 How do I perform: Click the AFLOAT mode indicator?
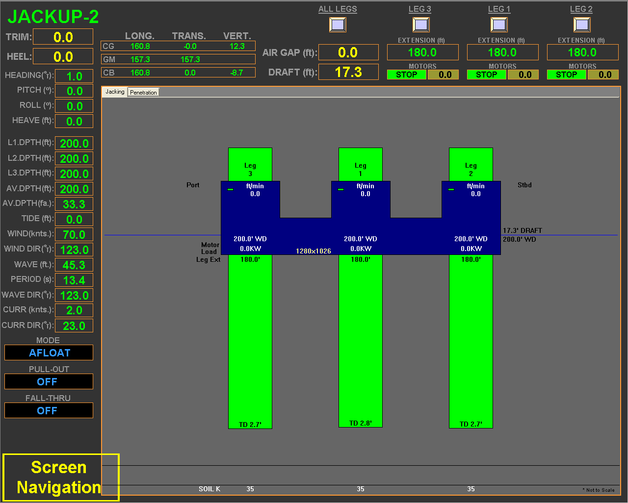[x=49, y=352]
